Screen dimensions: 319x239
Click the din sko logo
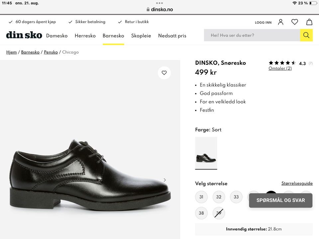pos(24,35)
